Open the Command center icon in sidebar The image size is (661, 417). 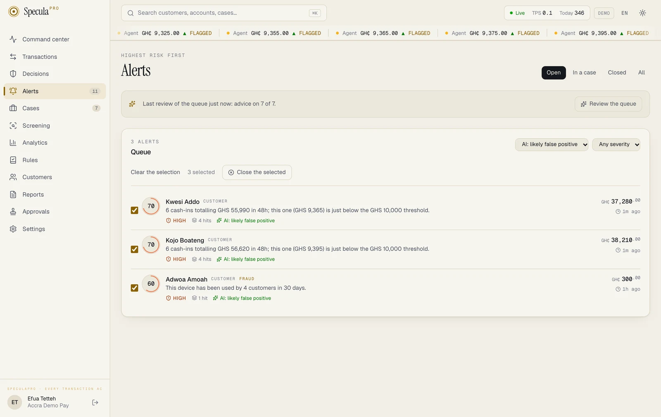click(x=13, y=39)
